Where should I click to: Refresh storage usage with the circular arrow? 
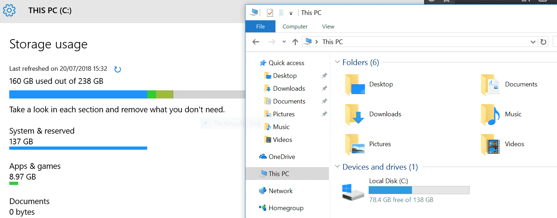[118, 69]
